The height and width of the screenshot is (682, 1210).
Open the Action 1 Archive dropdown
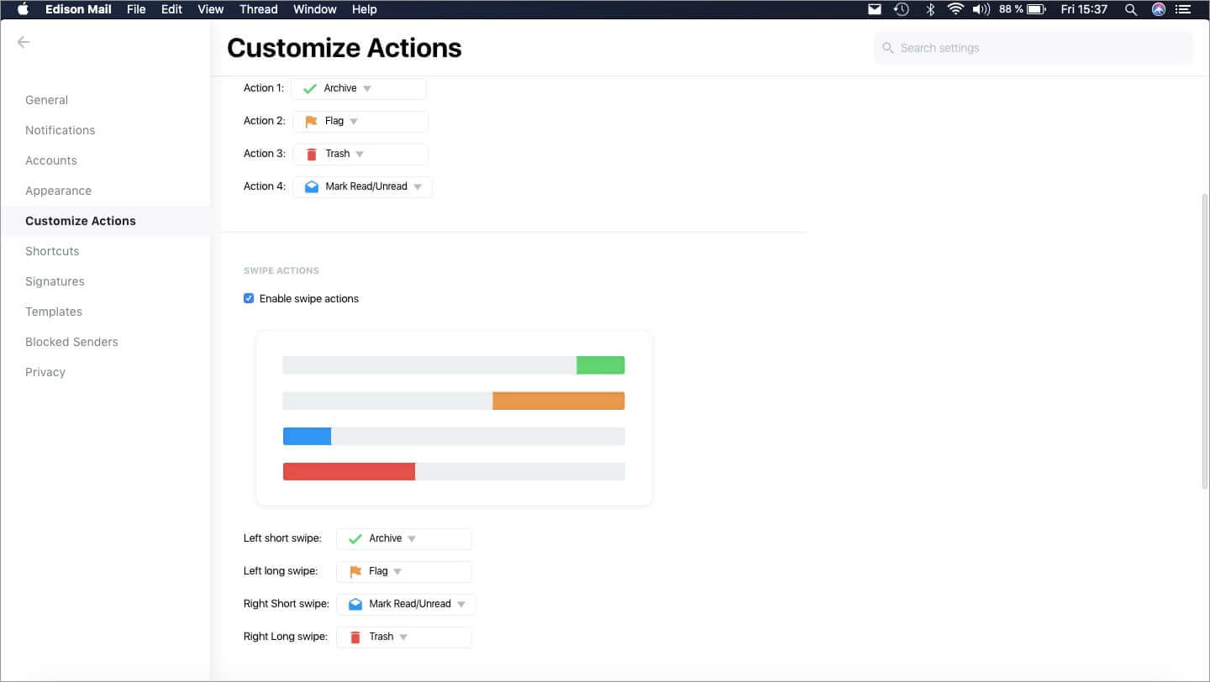(x=359, y=89)
